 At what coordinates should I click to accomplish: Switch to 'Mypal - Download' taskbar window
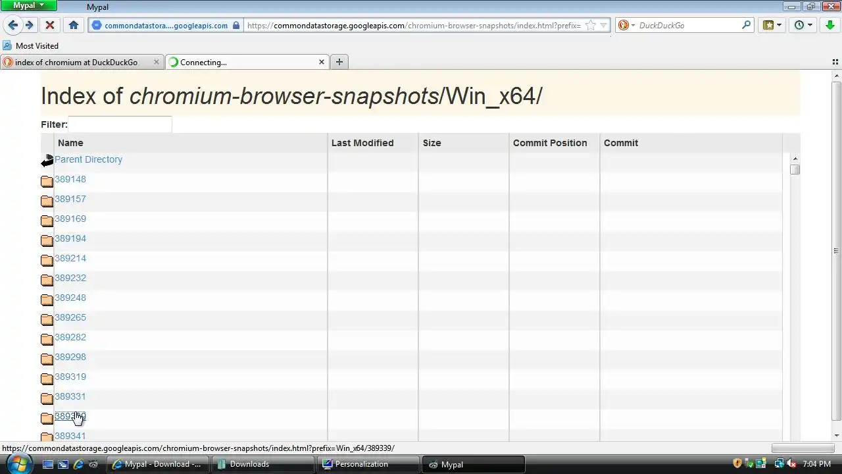click(x=158, y=464)
